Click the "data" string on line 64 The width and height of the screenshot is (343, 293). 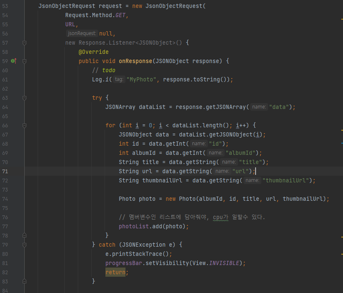tap(279, 107)
